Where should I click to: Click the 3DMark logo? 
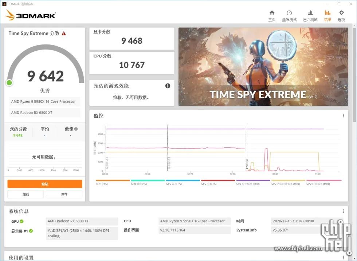coord(30,15)
